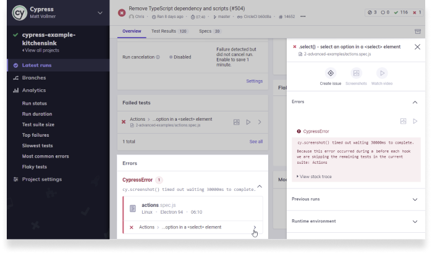Expand View stack trace

coord(314,177)
